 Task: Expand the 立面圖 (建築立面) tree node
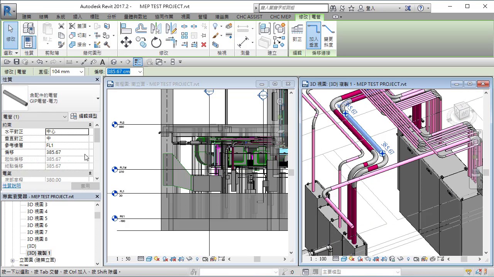point(13,260)
